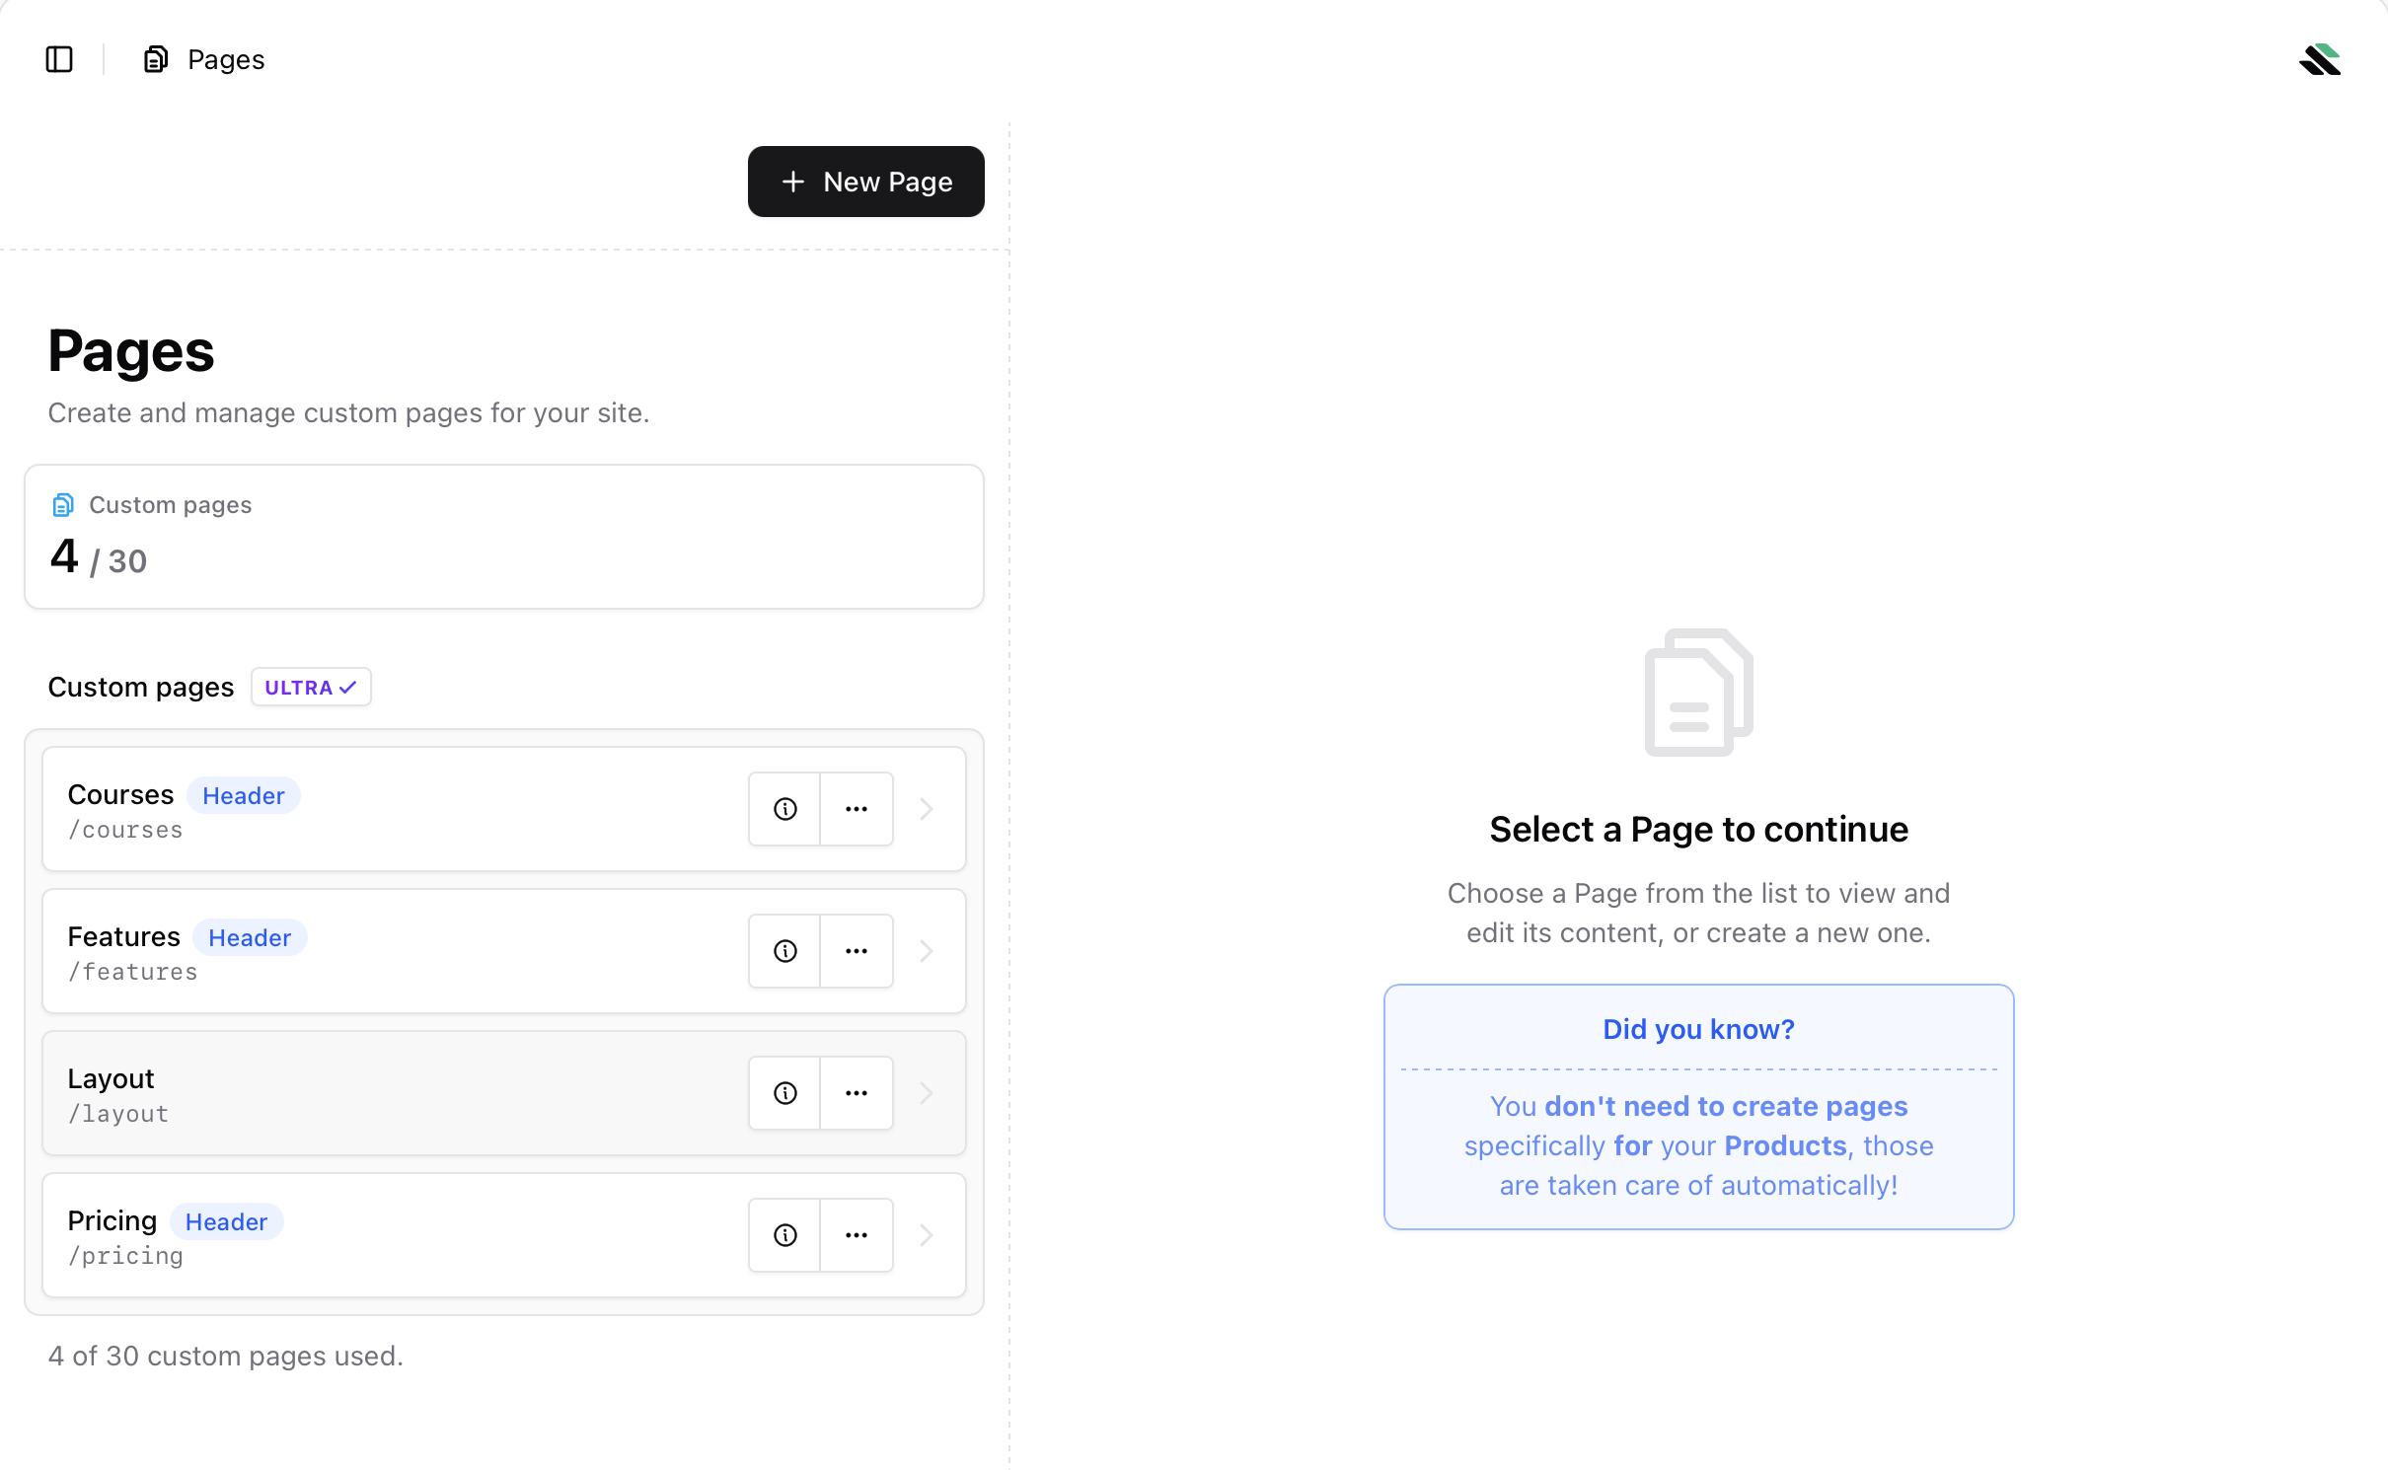Open the info icon for the Layout page

(784, 1092)
